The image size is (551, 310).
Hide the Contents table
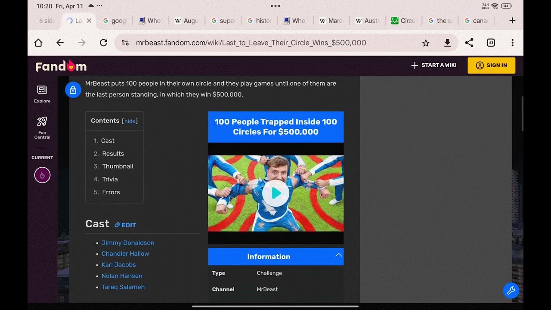tap(130, 121)
